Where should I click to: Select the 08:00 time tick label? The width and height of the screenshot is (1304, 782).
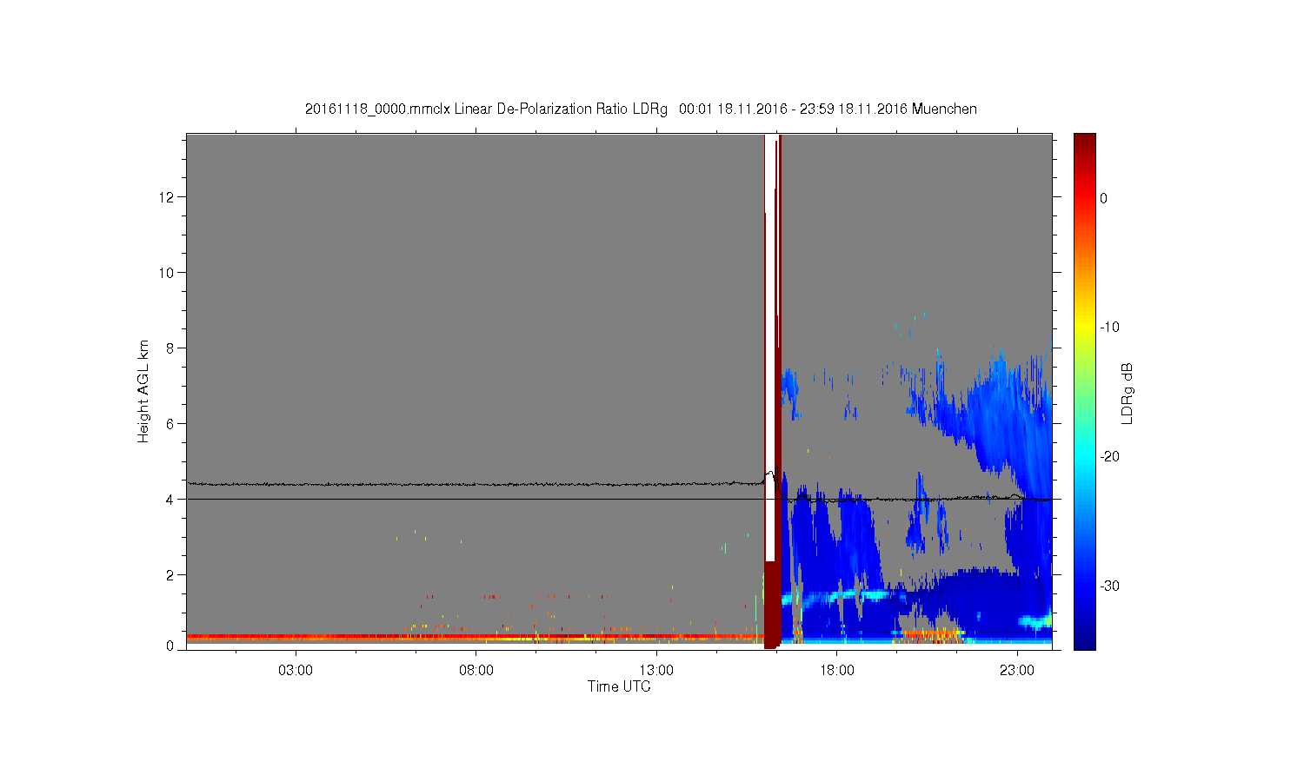[x=476, y=671]
